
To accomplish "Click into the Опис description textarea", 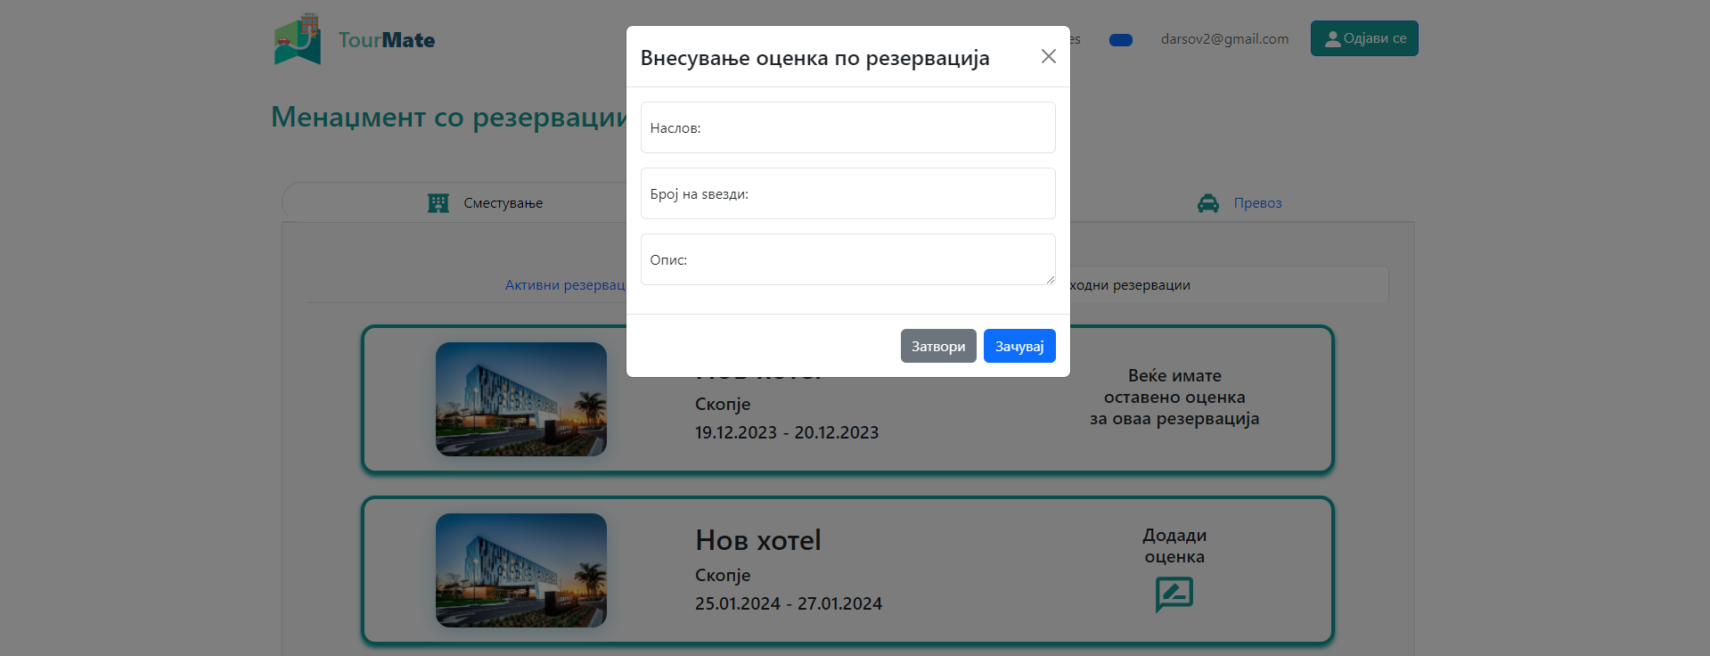I will (847, 259).
